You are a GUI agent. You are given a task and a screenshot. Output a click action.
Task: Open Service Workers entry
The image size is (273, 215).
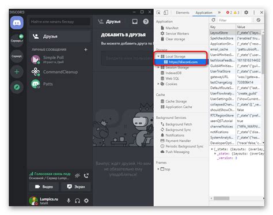(x=177, y=33)
